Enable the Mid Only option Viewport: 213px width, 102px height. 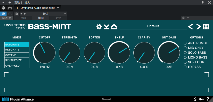(185, 48)
